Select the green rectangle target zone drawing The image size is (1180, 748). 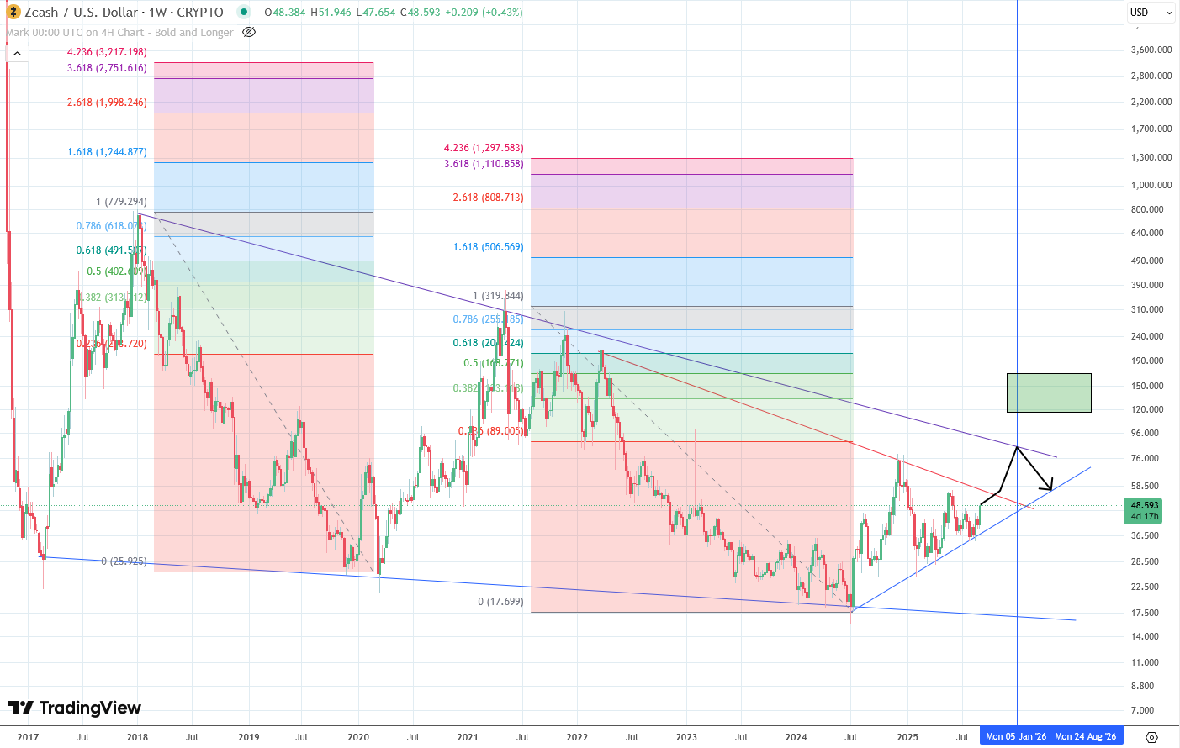1049,392
